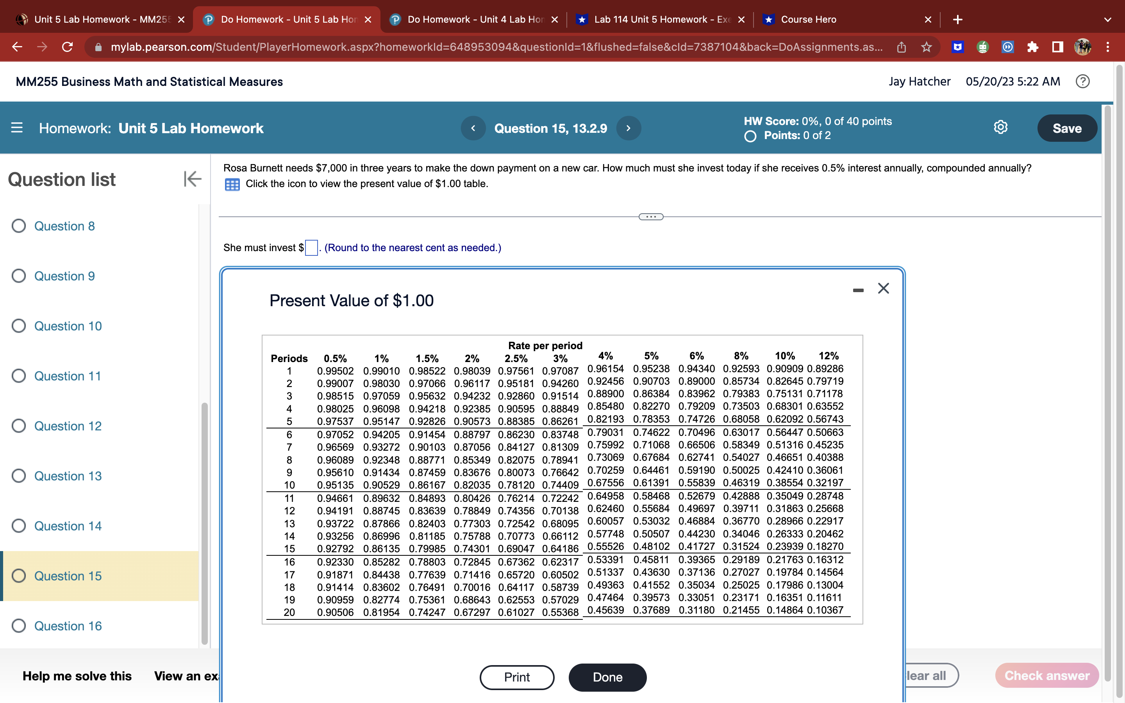The height and width of the screenshot is (703, 1125).
Task: Go to the next question arrow
Action: click(x=628, y=128)
